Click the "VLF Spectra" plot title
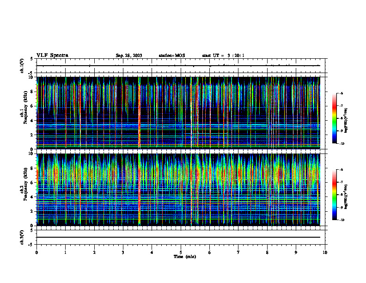 [52, 55]
